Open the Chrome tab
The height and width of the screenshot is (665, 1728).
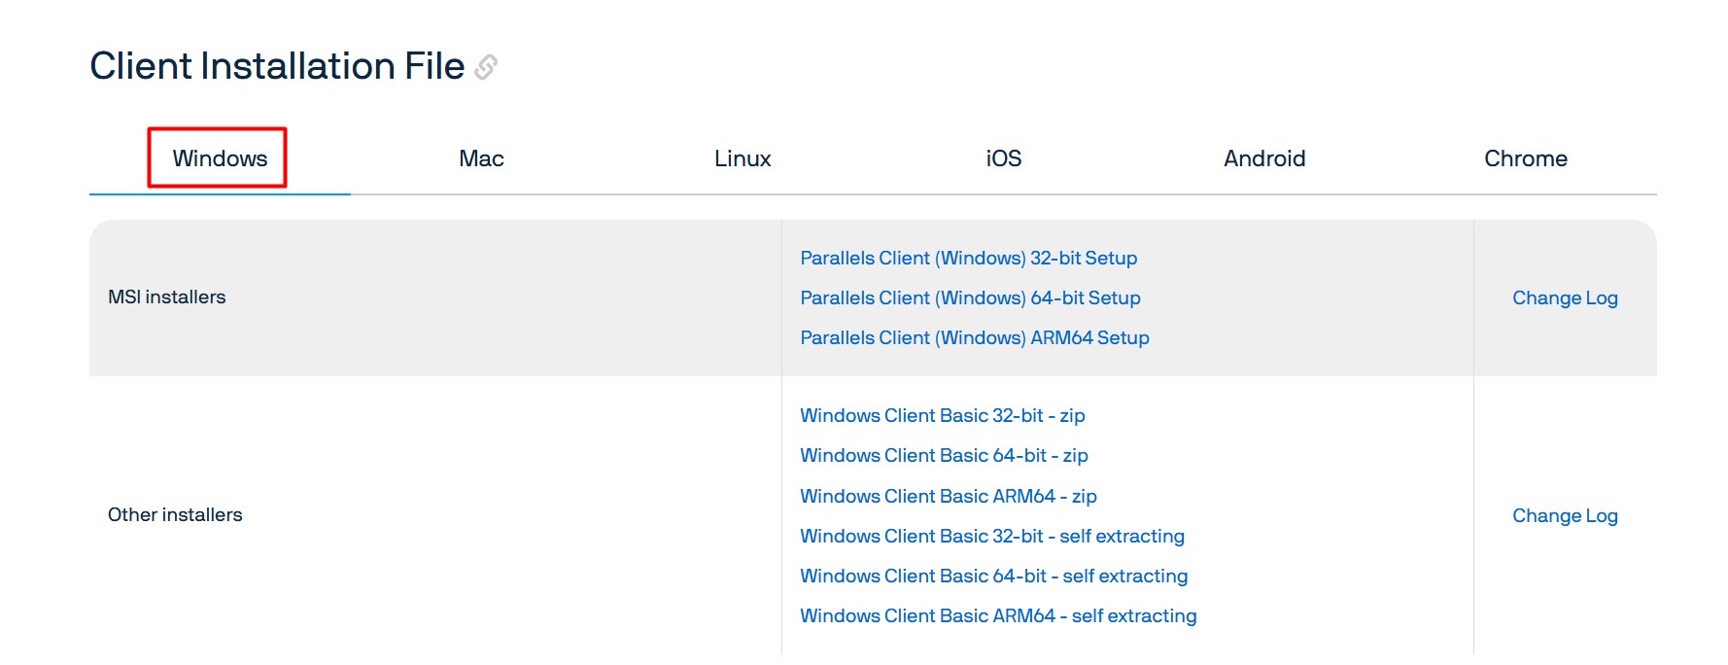[x=1525, y=158]
